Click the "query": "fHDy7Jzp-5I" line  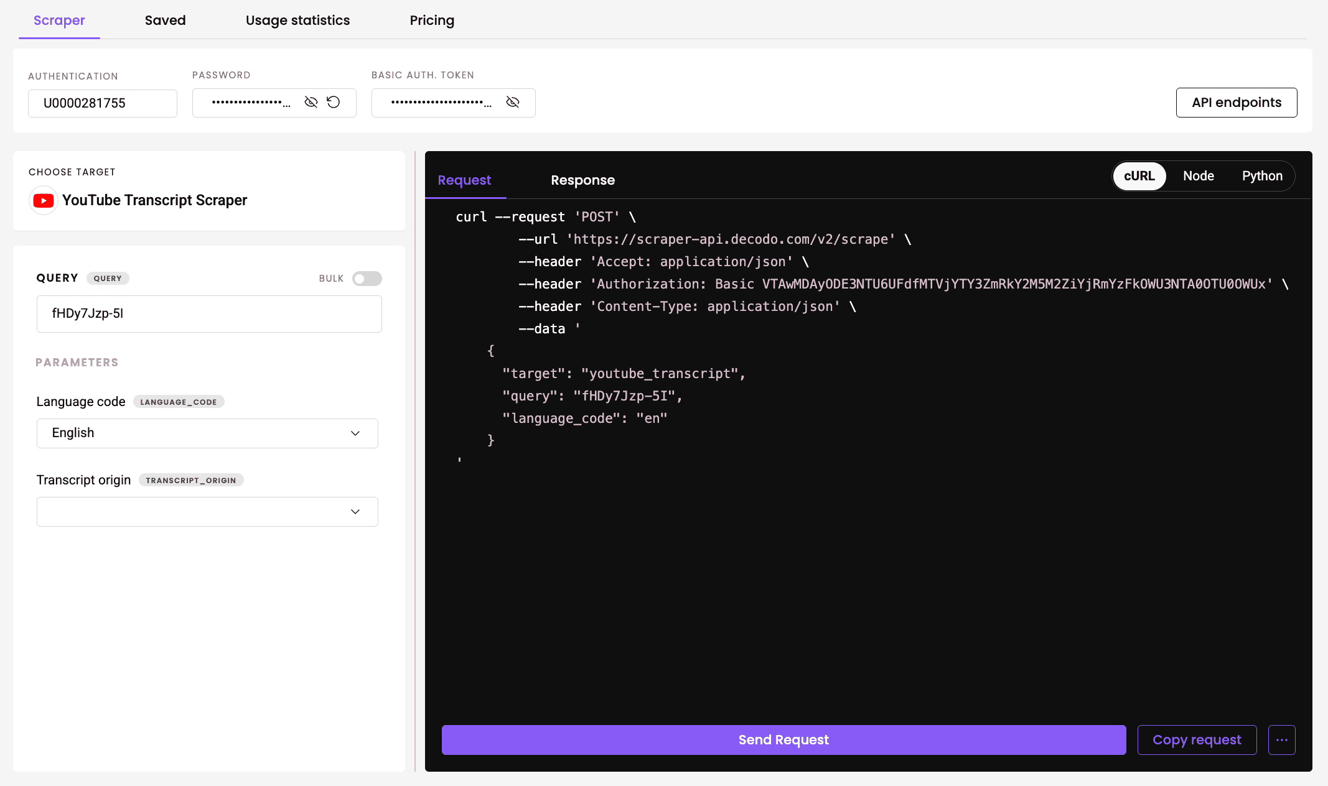(x=592, y=396)
